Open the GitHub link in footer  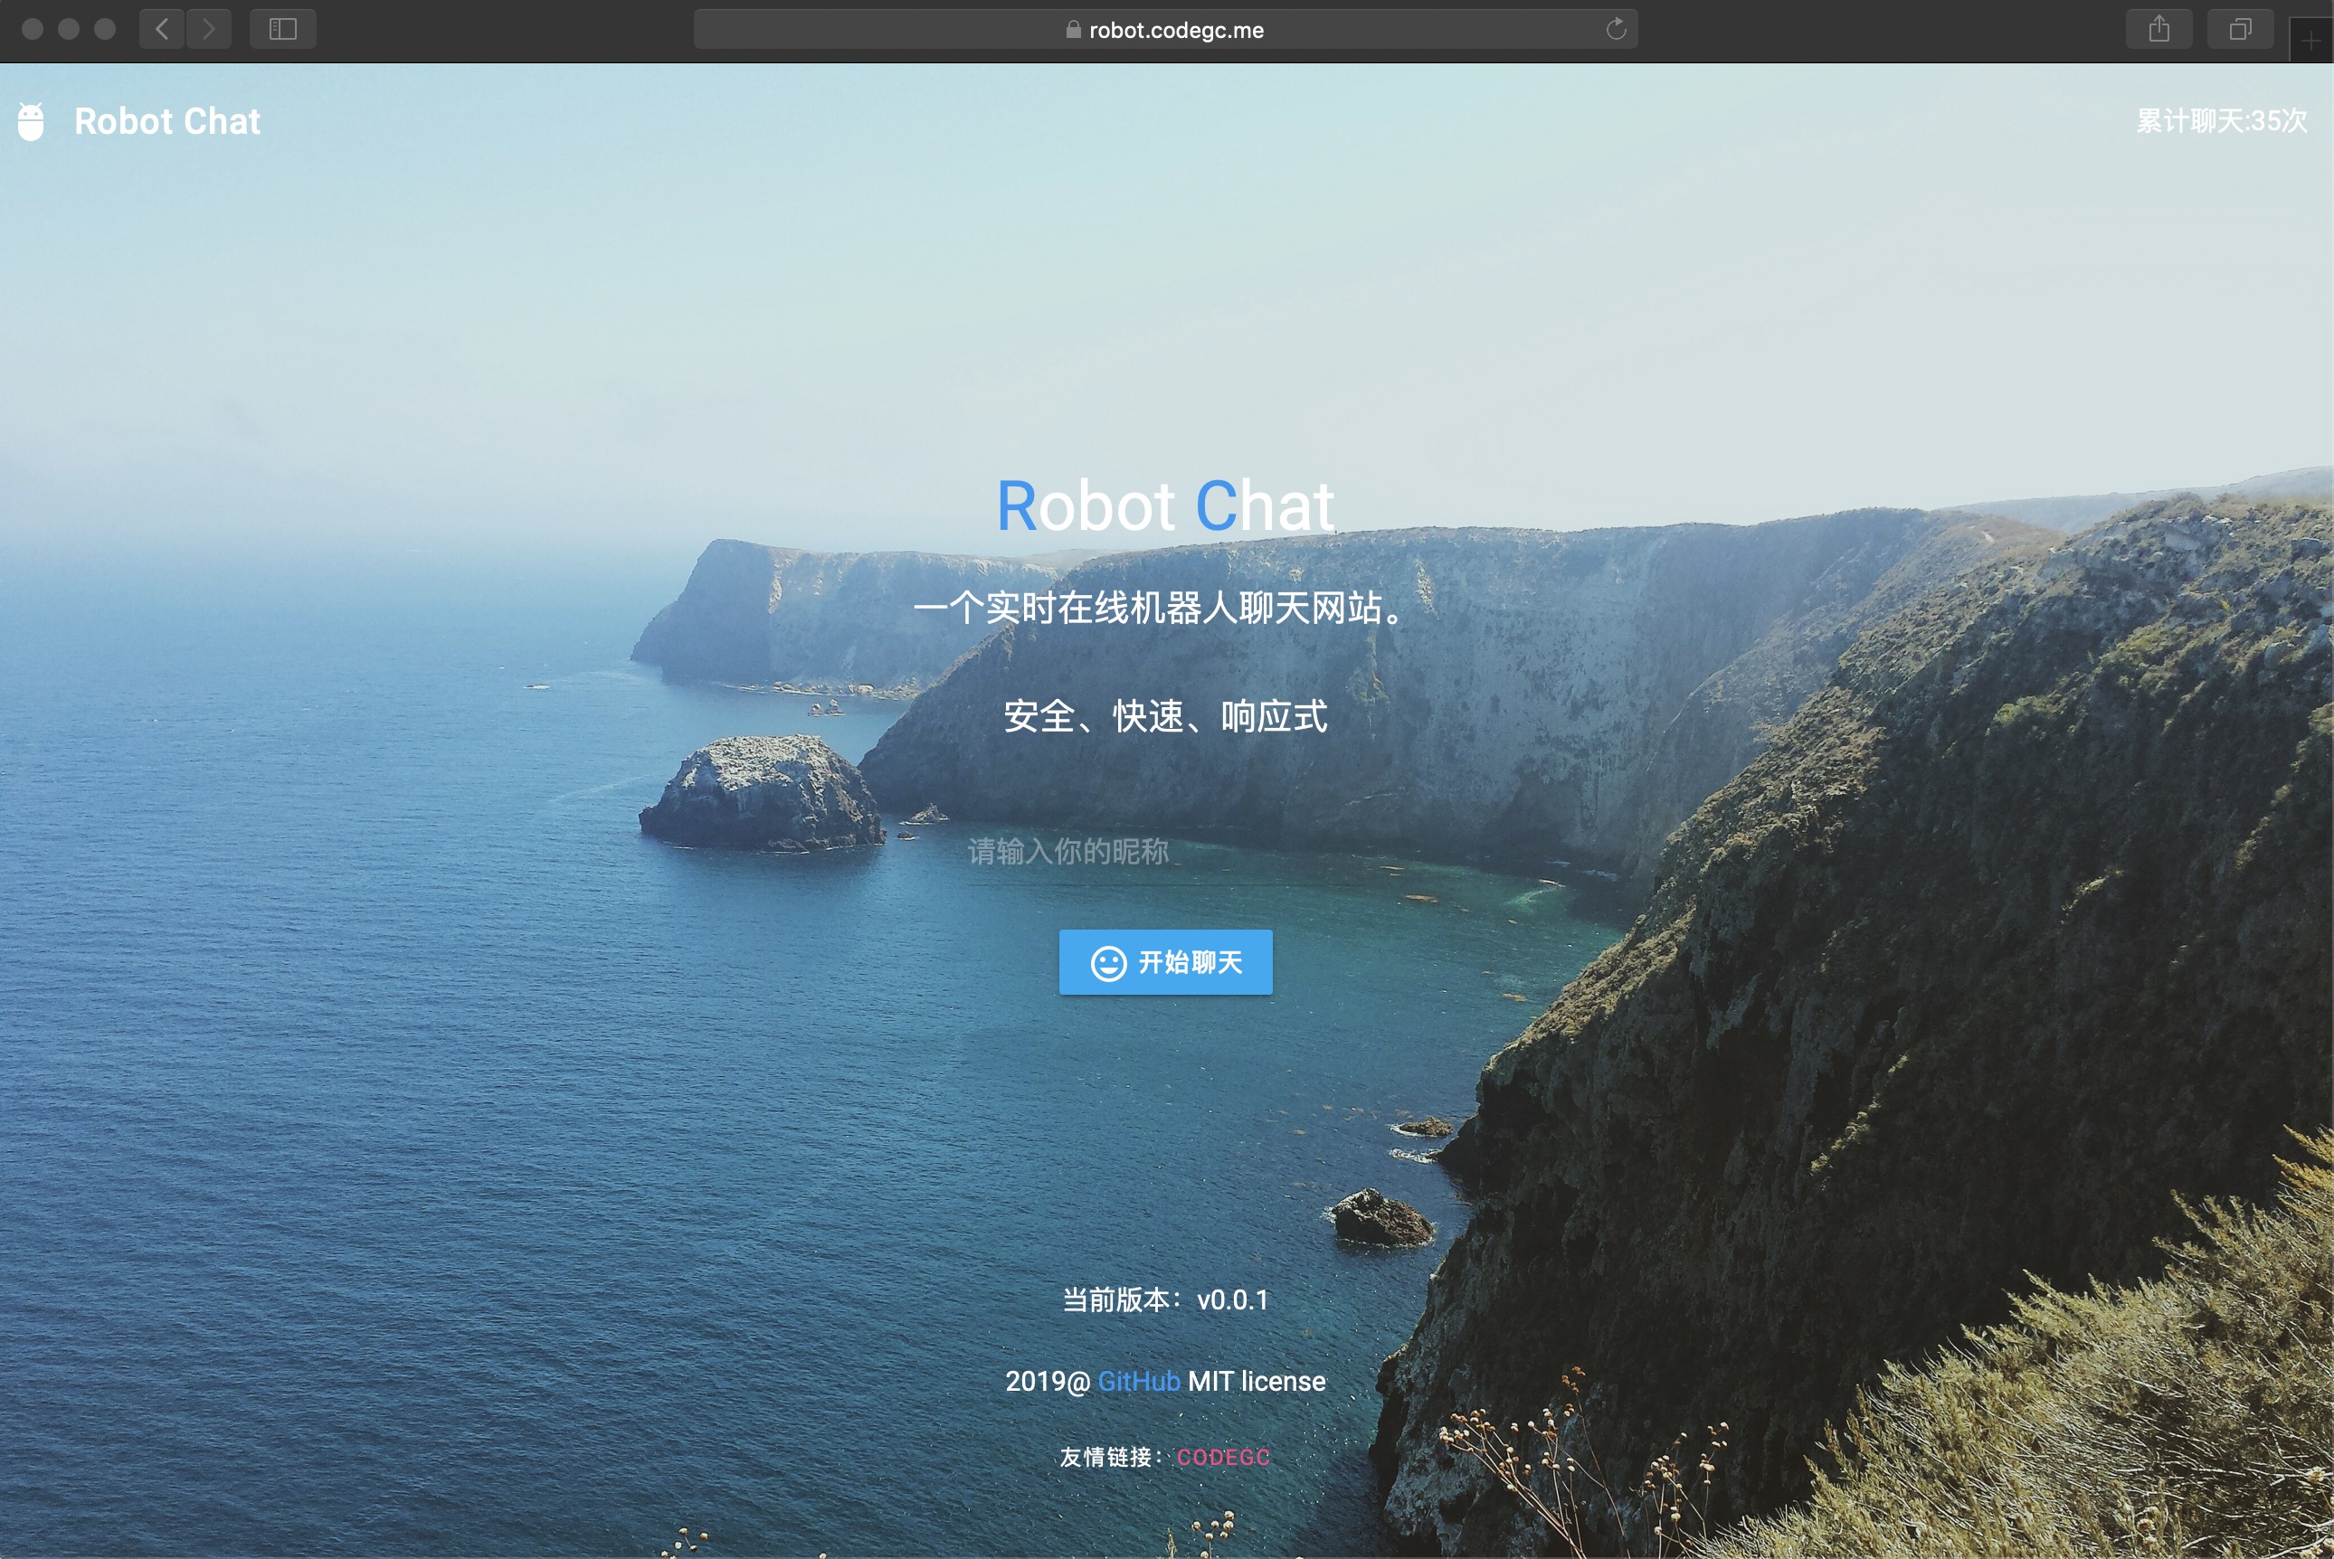click(x=1139, y=1381)
